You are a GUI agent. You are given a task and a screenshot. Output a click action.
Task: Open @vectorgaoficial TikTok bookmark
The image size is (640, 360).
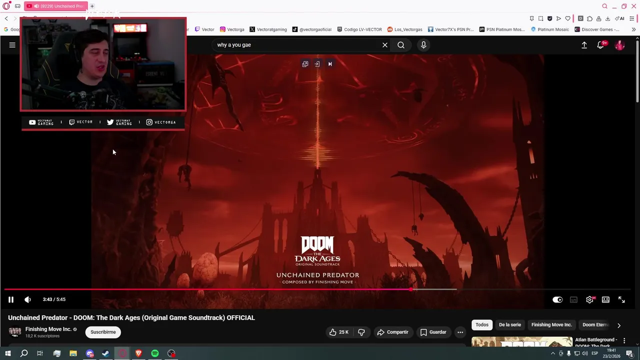pos(312,29)
